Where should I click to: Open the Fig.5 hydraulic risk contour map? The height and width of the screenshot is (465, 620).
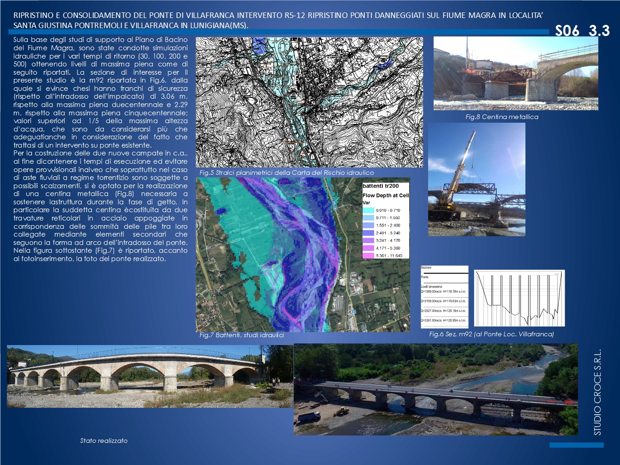309,102
